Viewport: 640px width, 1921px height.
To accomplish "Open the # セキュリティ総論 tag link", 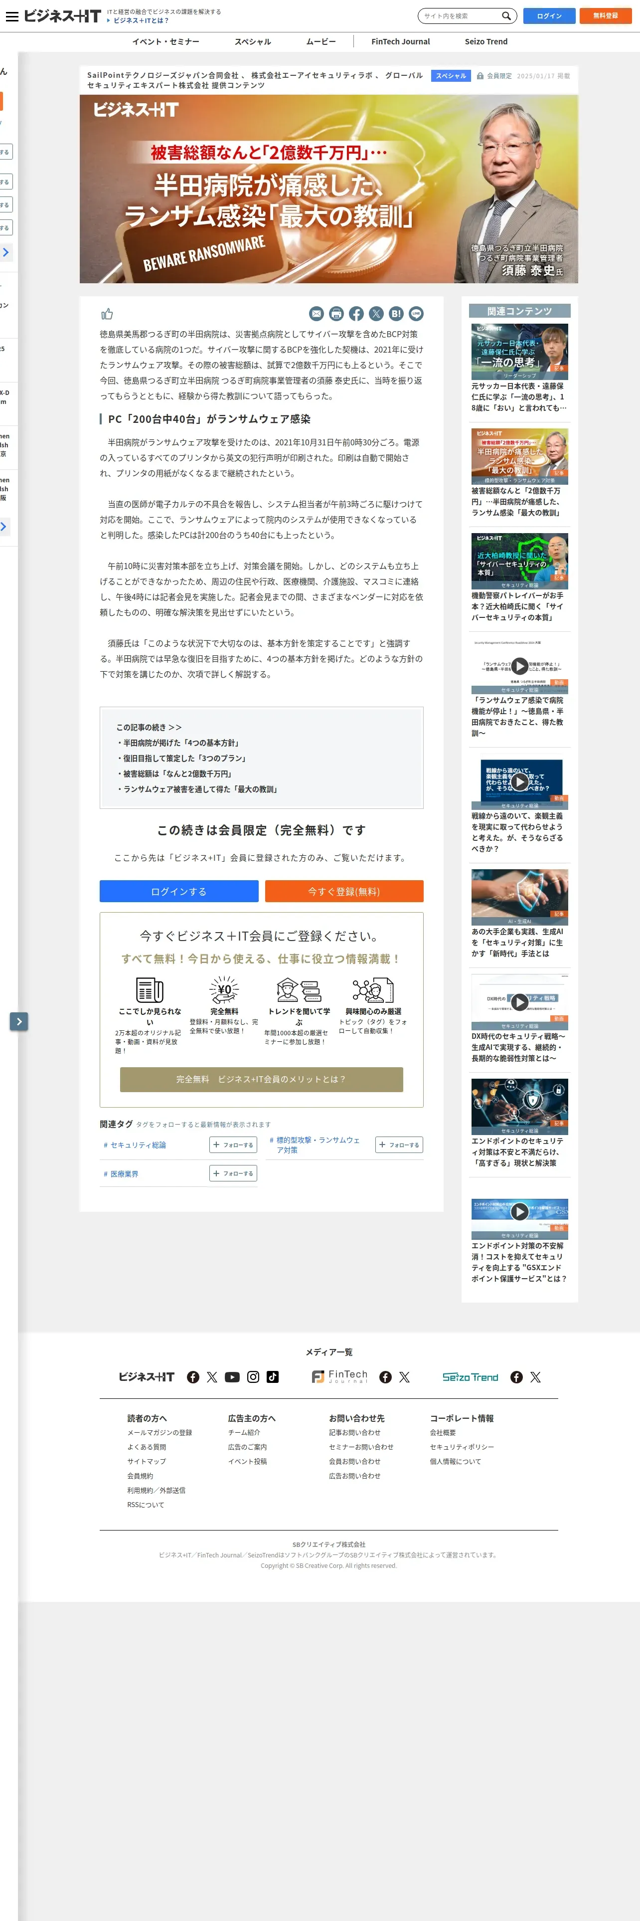I will (135, 1145).
